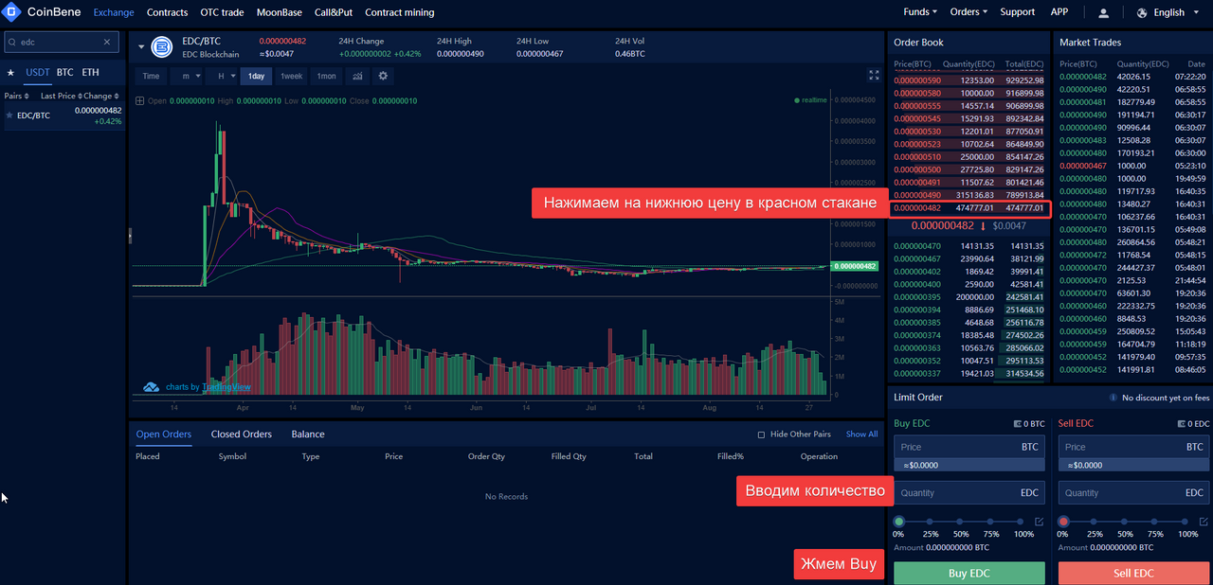Click TradingView cloud logo on chart
Image resolution: width=1213 pixels, height=585 pixels.
tap(152, 386)
